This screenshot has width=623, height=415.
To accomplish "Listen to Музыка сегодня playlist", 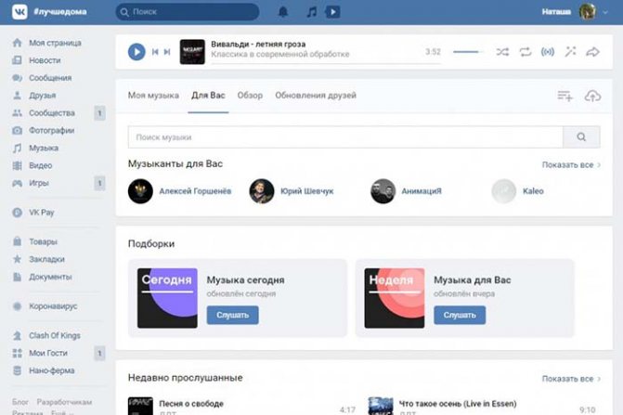I will [232, 315].
